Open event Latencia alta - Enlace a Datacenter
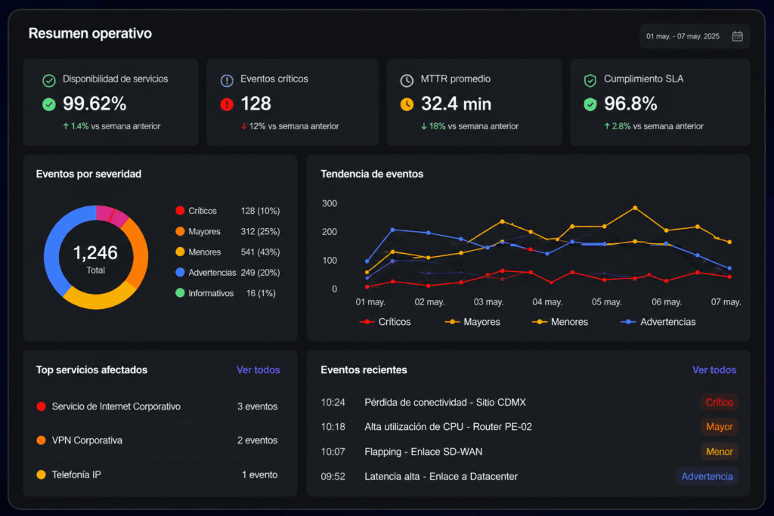Viewport: 774px width, 516px height. [441, 477]
